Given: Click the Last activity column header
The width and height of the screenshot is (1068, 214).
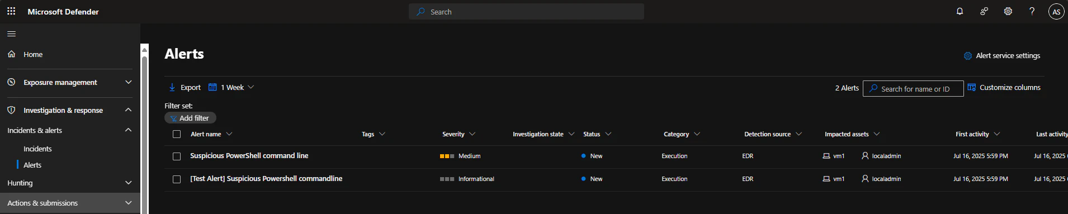Looking at the screenshot, I should point(1052,134).
